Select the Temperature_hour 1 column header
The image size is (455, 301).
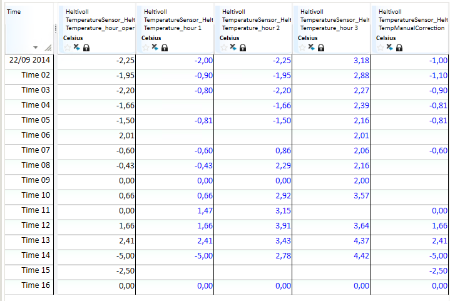(175, 20)
